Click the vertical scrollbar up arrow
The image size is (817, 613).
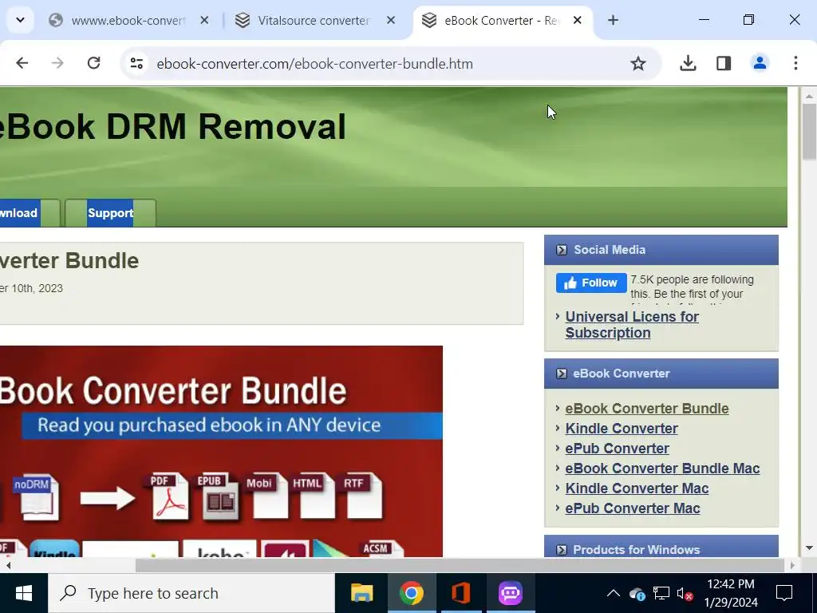tap(809, 96)
